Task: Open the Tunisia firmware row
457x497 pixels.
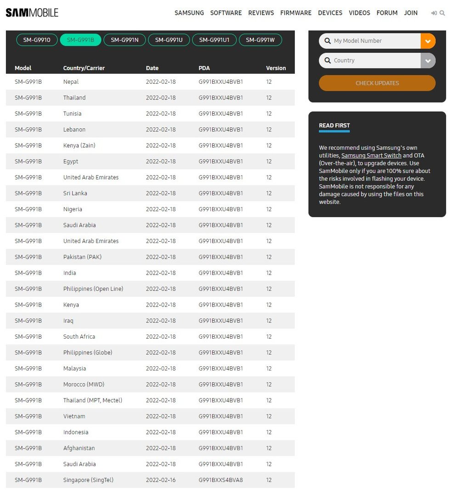Action: pyautogui.click(x=150, y=114)
